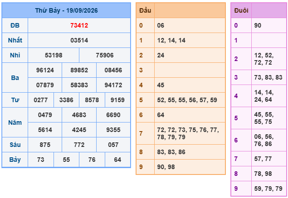
Task: Click the '72, 72, 73, 75...' list in Đầu row 7
Action: [188, 133]
